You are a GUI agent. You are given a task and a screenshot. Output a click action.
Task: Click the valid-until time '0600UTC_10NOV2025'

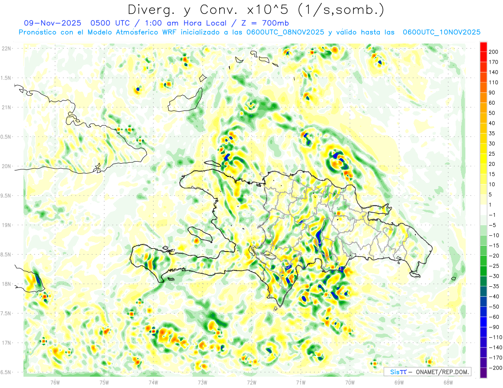(x=441, y=32)
